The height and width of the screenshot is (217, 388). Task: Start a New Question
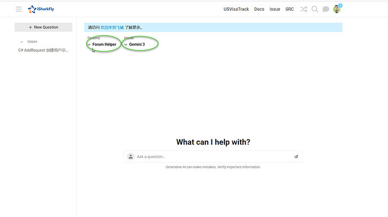point(43,27)
